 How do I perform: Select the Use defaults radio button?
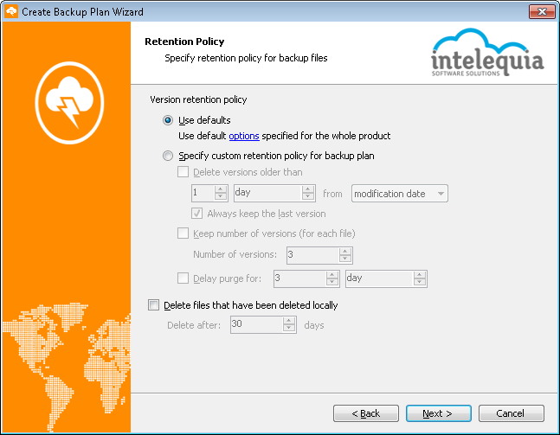tap(168, 120)
